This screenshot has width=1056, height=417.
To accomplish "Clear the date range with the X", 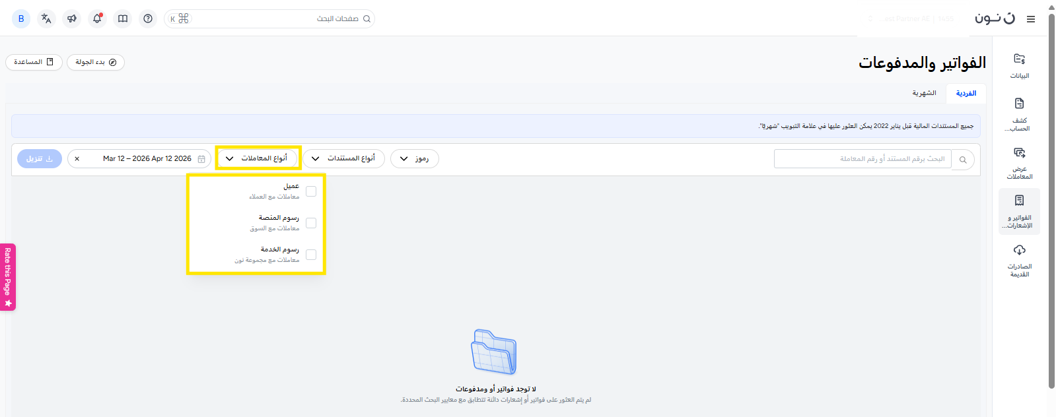I will pyautogui.click(x=77, y=159).
